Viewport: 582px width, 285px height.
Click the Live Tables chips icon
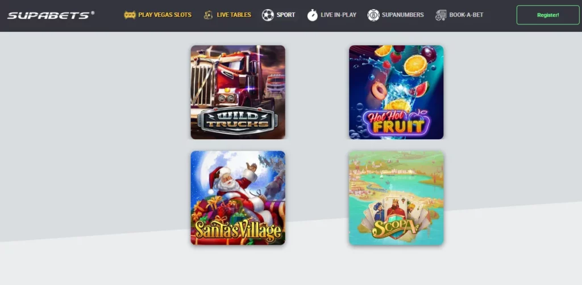click(x=208, y=15)
